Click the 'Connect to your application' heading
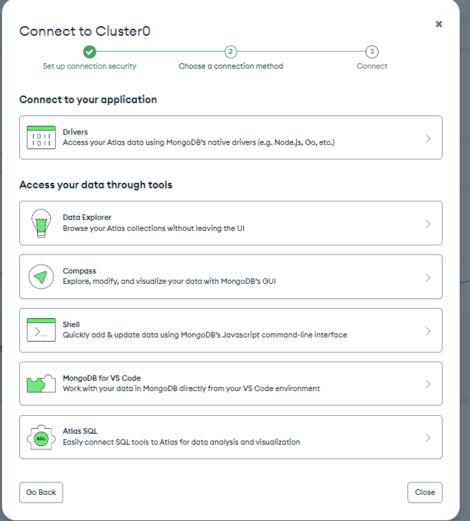This screenshot has width=470, height=521. 88,100
